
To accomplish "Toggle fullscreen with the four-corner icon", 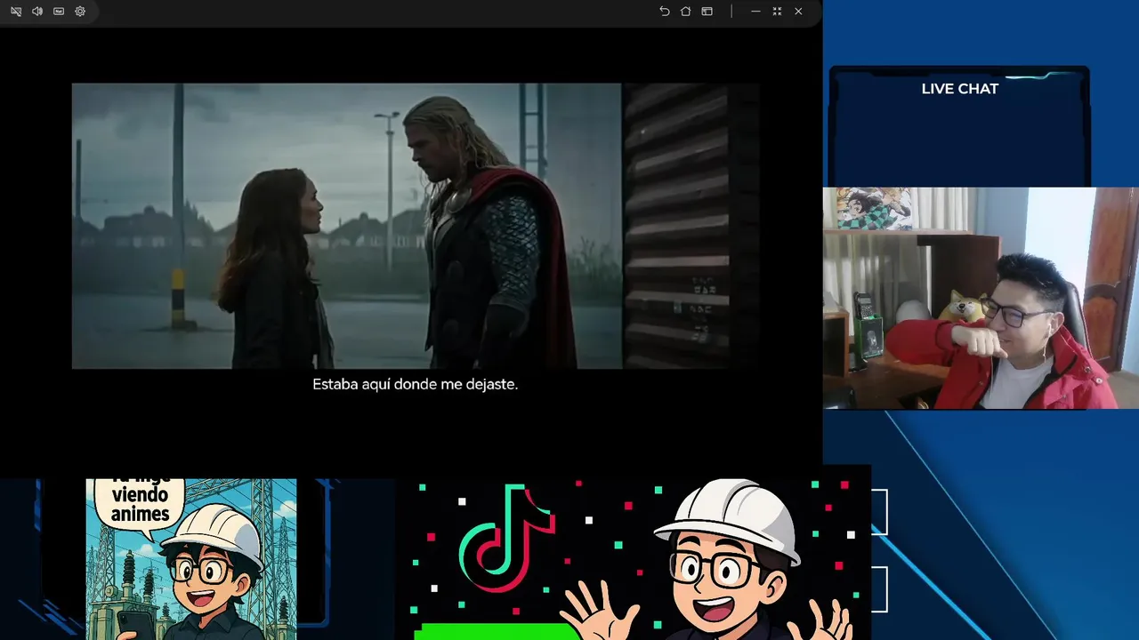I will coord(777,12).
